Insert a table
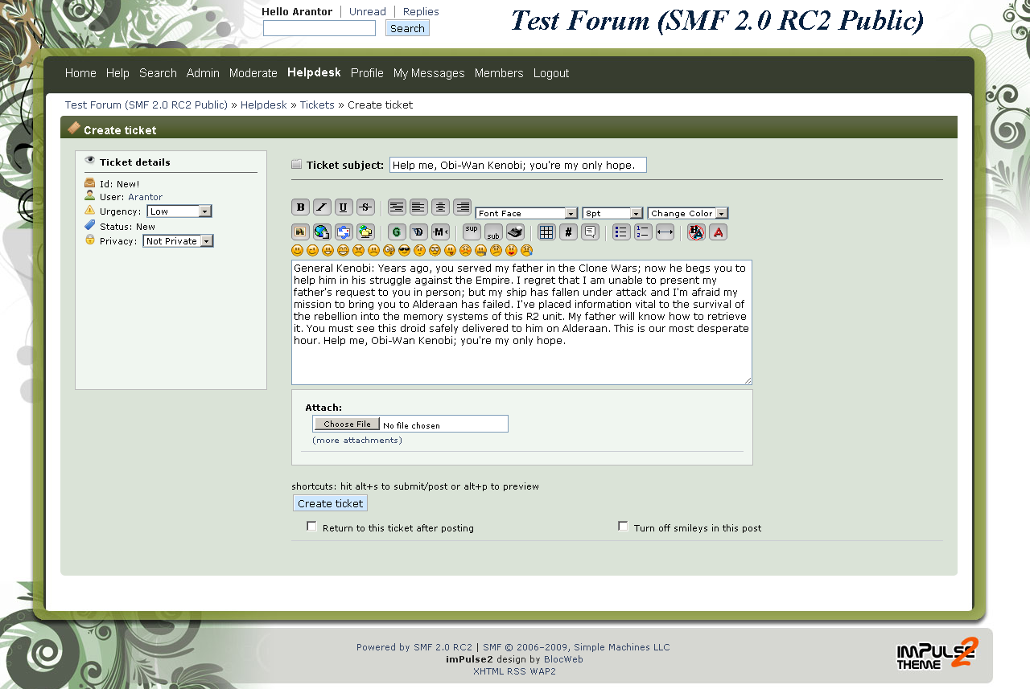Viewport: 1030px width, 689px height. click(x=546, y=232)
